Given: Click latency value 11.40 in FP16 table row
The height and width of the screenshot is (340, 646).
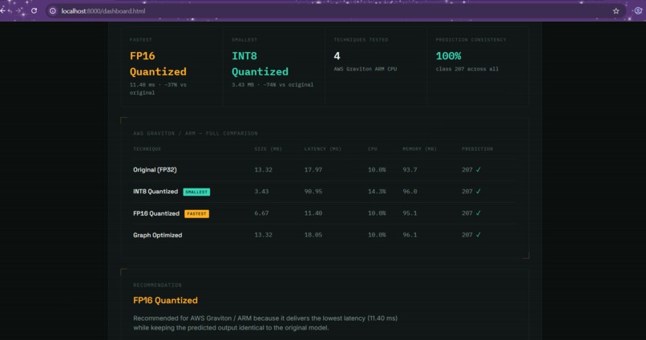Looking at the screenshot, I should [x=313, y=213].
